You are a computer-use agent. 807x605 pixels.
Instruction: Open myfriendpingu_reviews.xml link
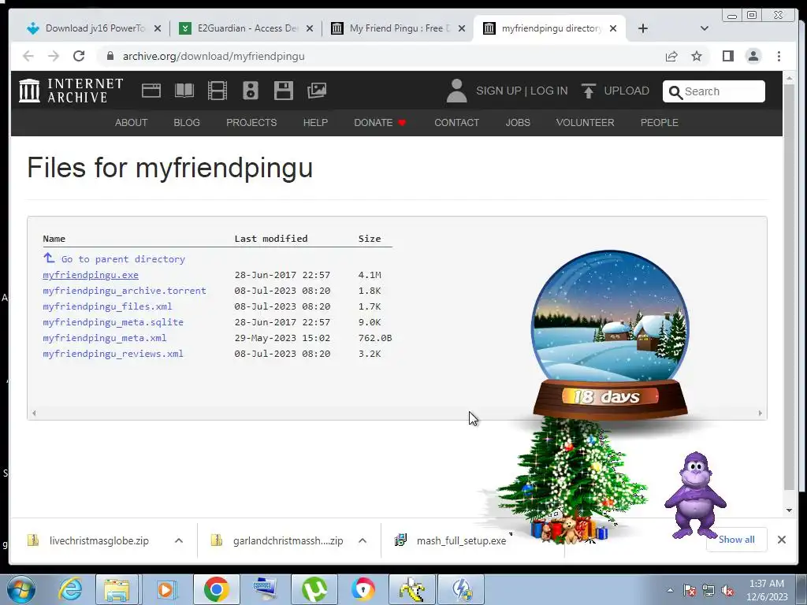click(x=113, y=354)
